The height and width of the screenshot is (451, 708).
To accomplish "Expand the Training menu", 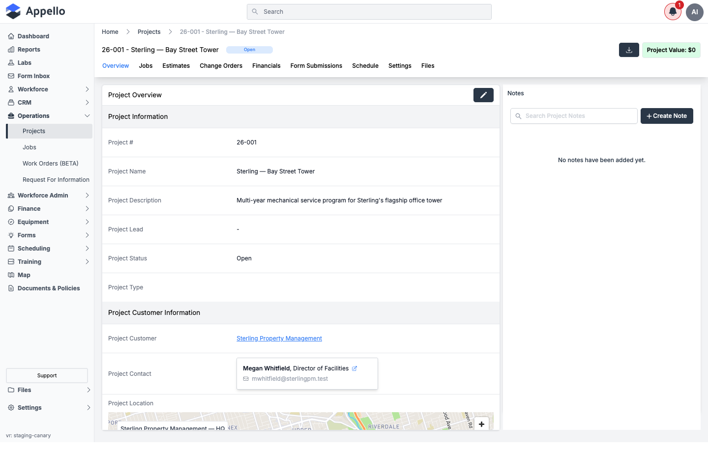I will (49, 262).
